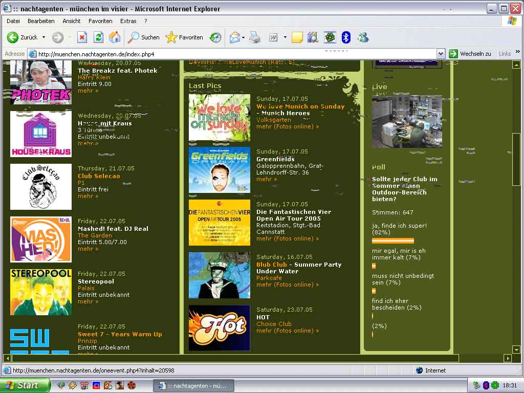Image resolution: width=524 pixels, height=393 pixels.
Task: Open the Stereopool event thumbnail
Action: click(41, 292)
